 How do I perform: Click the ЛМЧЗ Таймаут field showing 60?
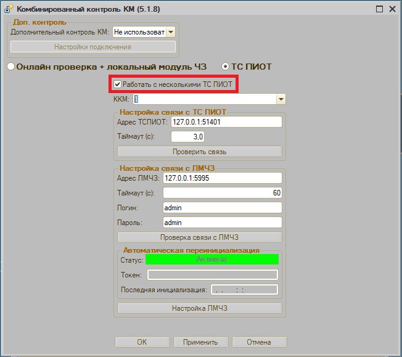223,193
